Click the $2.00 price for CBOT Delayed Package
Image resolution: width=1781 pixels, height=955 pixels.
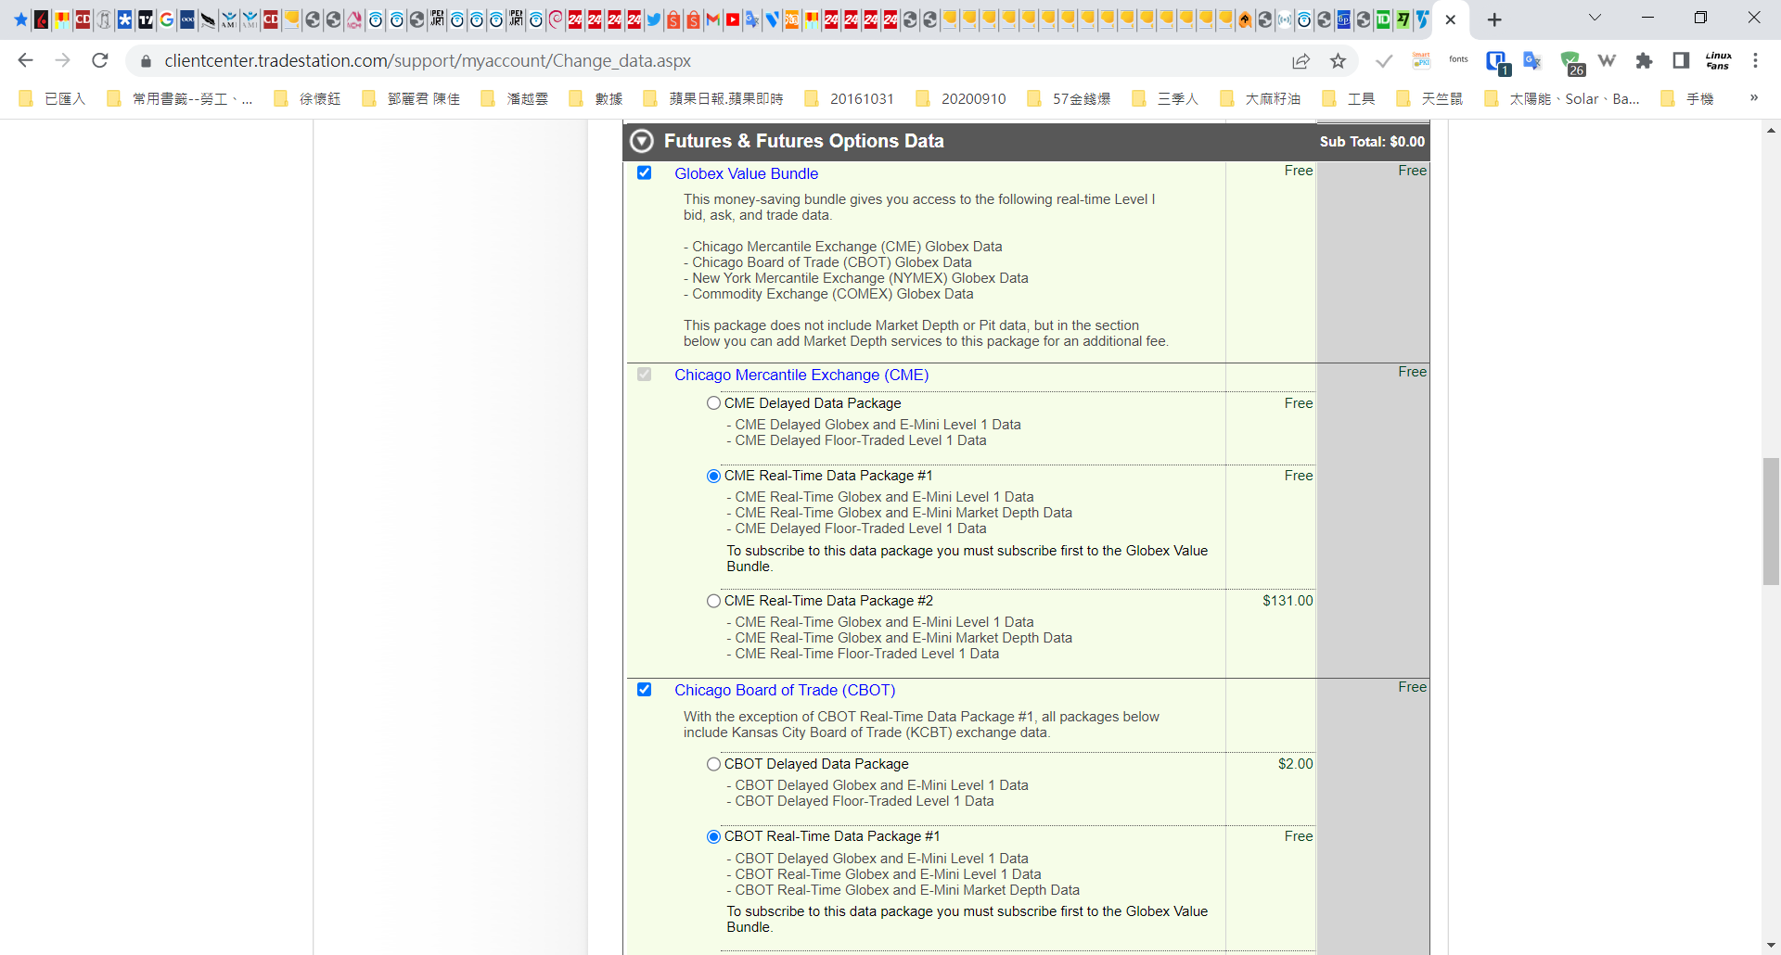[1295, 764]
